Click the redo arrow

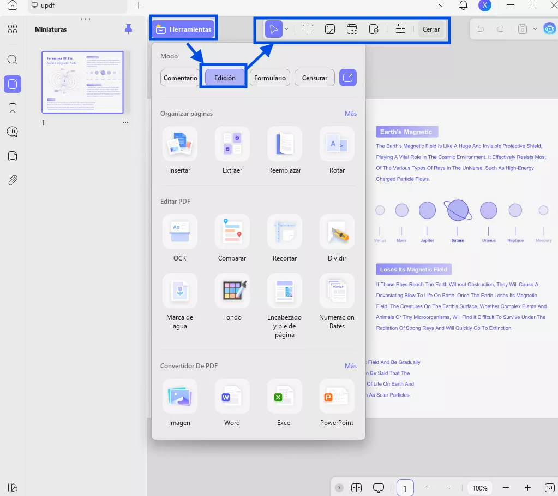[x=500, y=29]
